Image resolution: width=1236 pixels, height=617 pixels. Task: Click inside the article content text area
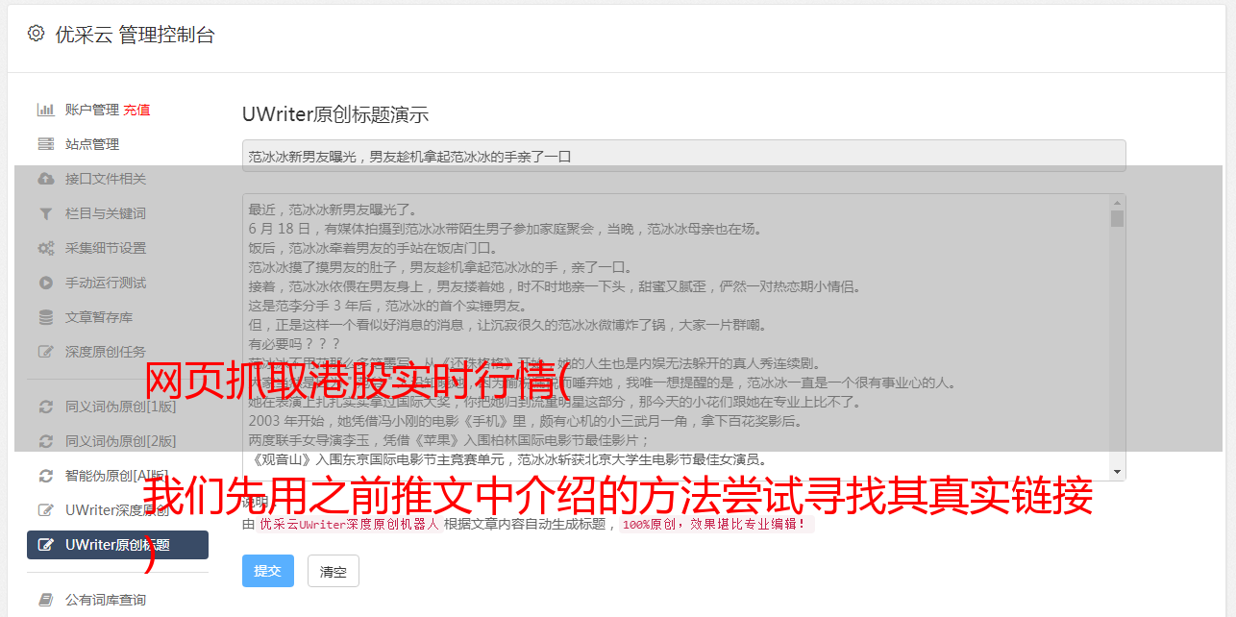pyautogui.click(x=676, y=337)
